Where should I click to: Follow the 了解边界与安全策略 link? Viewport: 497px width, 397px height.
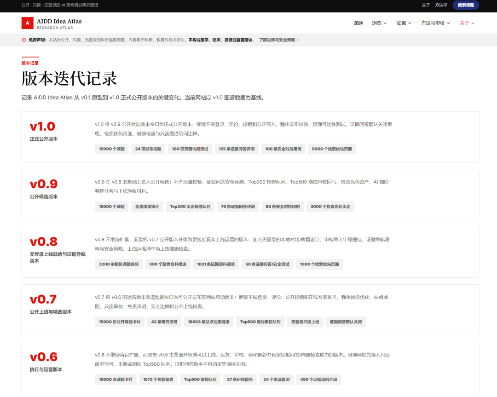tap(279, 40)
